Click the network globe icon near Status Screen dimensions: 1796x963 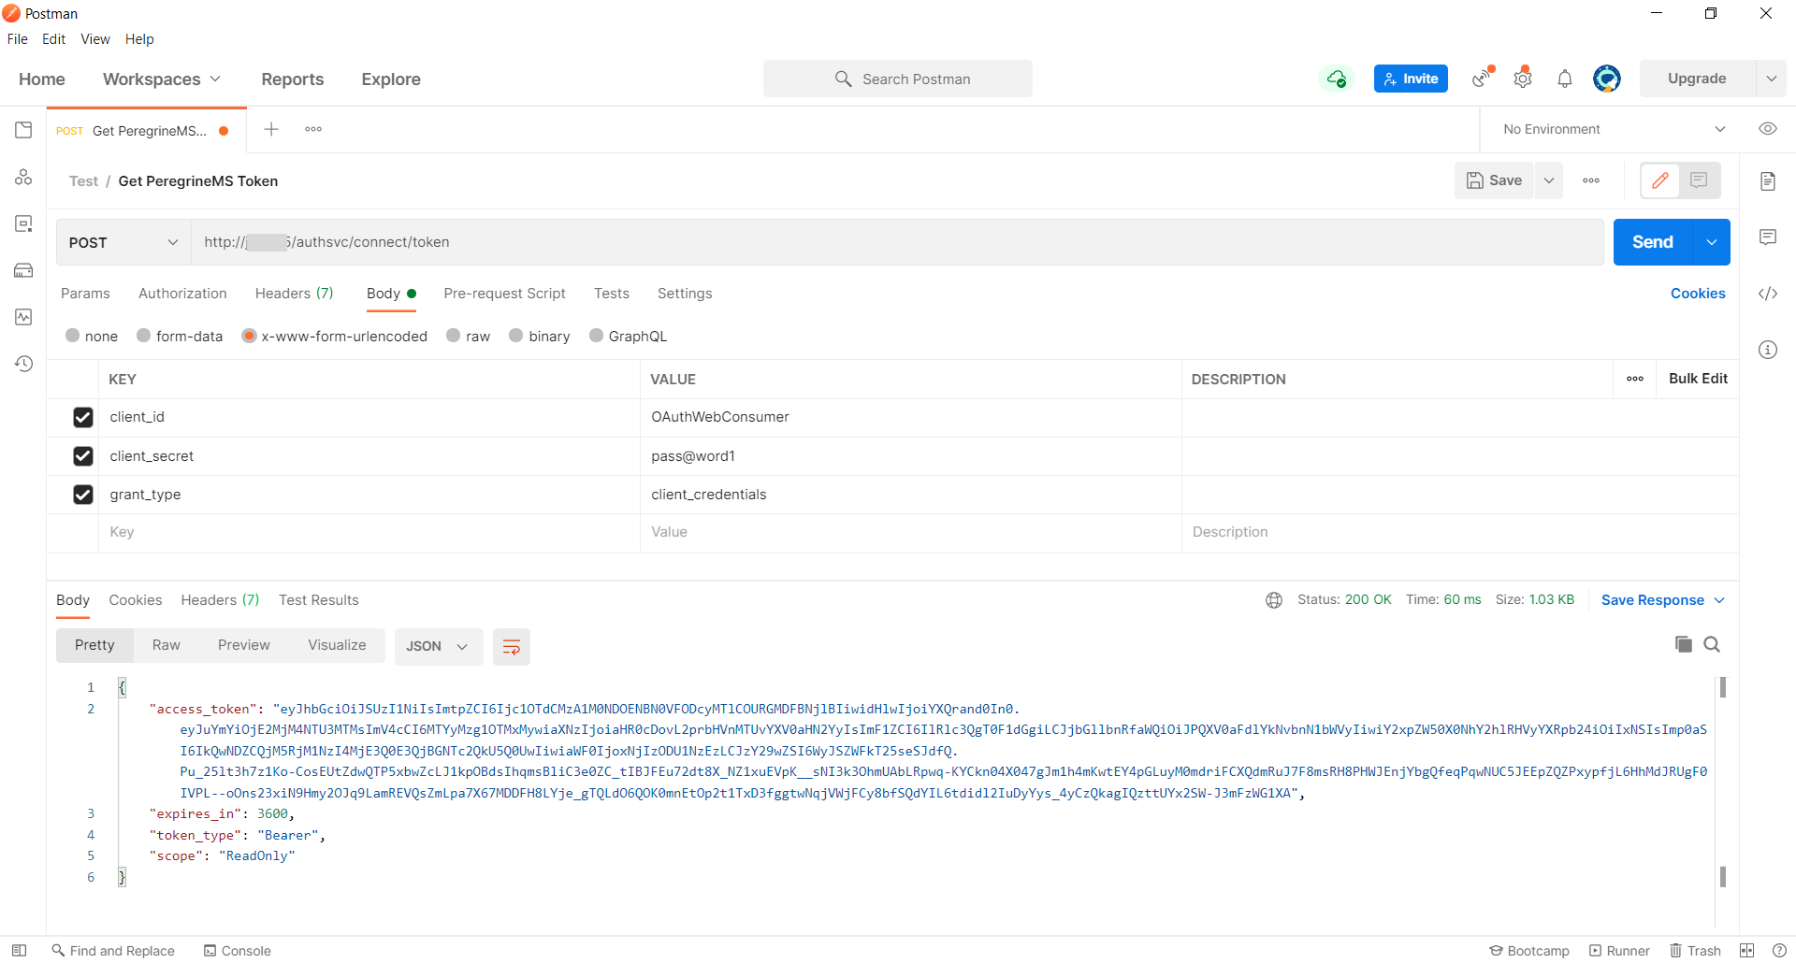coord(1274,600)
